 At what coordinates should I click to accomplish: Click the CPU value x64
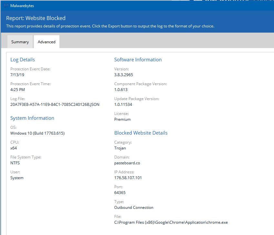14,148
